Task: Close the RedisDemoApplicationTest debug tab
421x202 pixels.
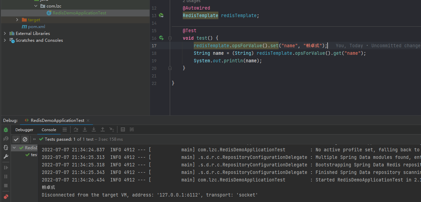Action: (88, 121)
